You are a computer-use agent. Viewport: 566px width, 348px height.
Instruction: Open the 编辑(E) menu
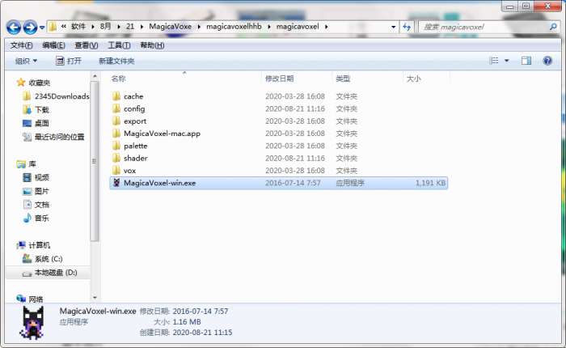point(54,45)
